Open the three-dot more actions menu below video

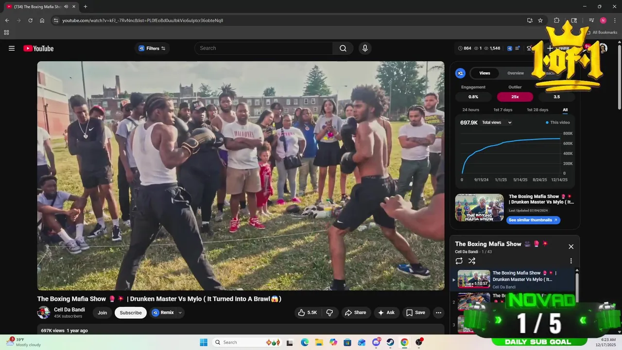tap(438, 313)
